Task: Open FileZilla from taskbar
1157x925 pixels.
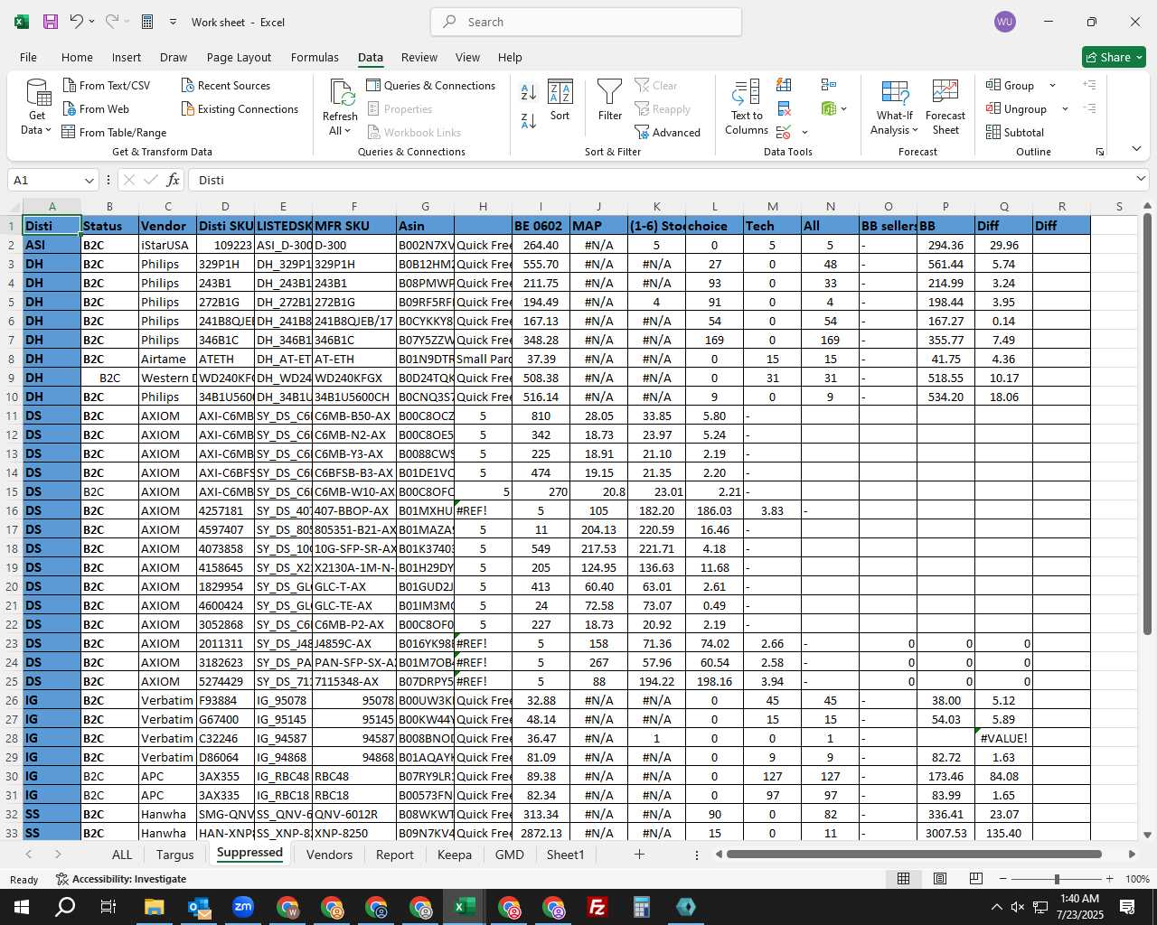Action: [597, 907]
